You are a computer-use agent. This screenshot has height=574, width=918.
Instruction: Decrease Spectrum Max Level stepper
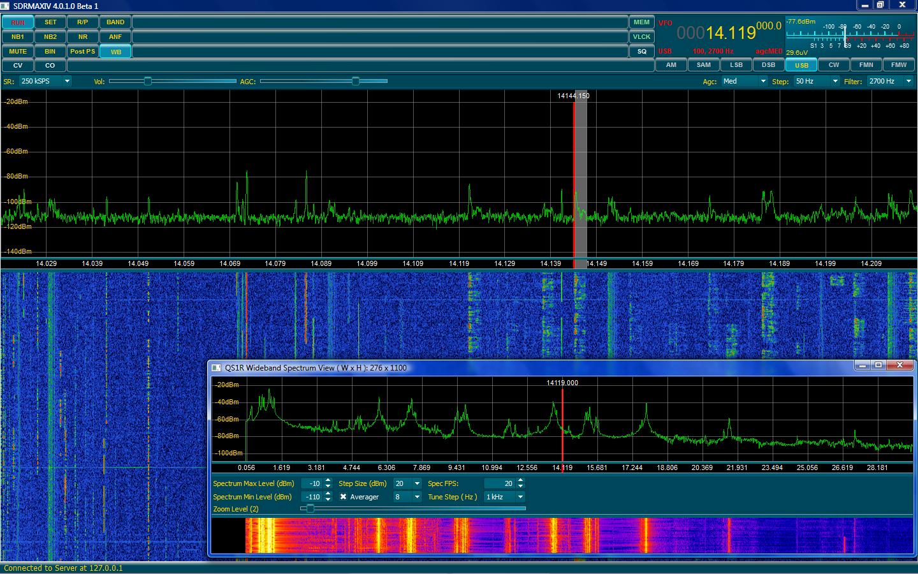pyautogui.click(x=328, y=487)
